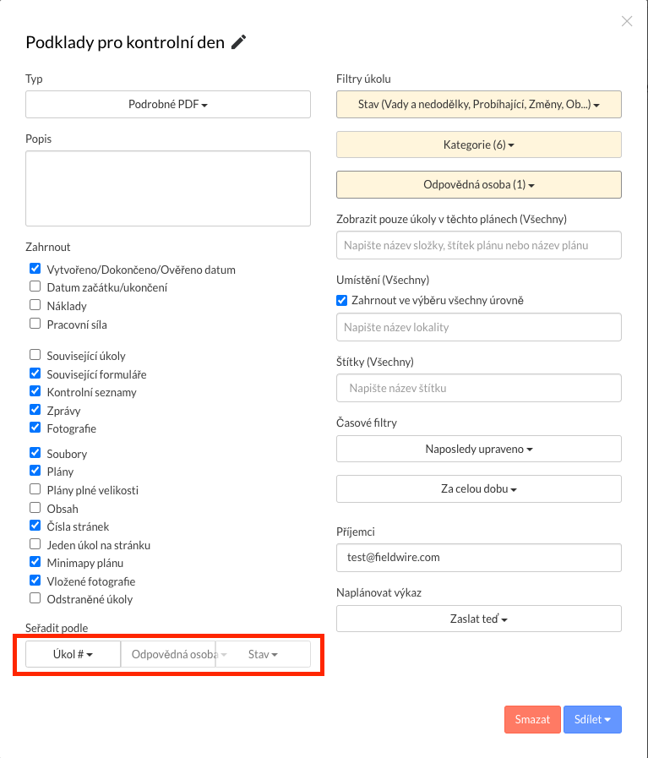The image size is (648, 758).
Task: Click into the Popis text area
Action: pos(168,188)
